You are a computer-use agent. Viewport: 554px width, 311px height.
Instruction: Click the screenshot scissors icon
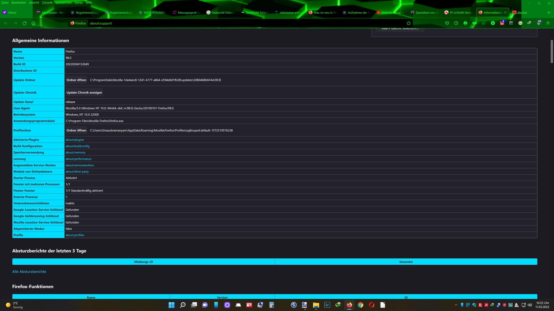(484, 23)
